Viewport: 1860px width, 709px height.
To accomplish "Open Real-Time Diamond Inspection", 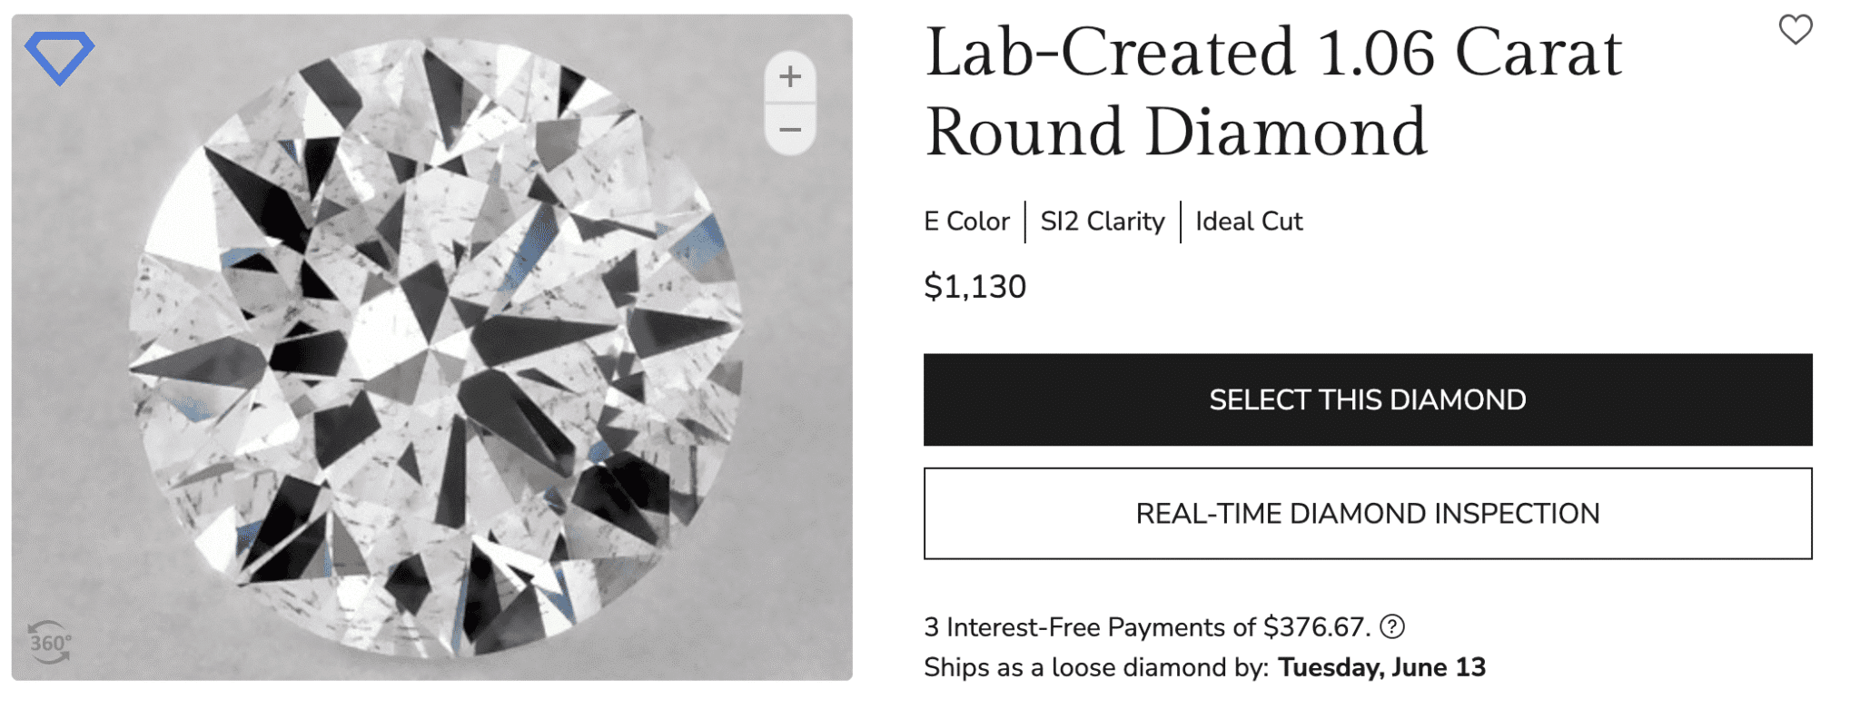I will (x=1367, y=514).
